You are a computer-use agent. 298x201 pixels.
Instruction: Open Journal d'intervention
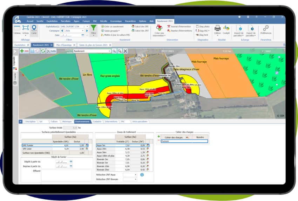pos(179,27)
